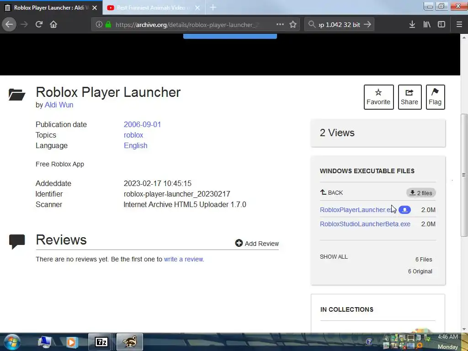Click the blue help question mark tray icon
The image size is (468, 351).
[369, 341]
